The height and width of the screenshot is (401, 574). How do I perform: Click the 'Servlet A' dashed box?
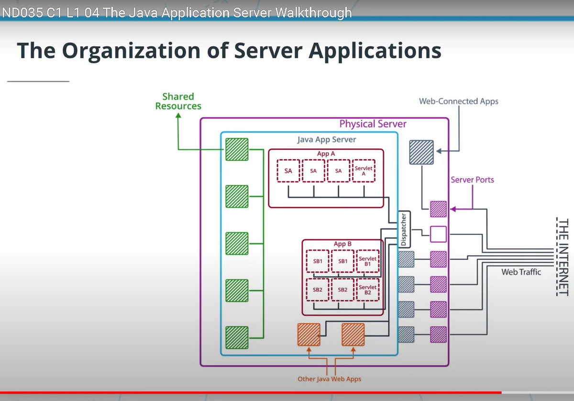[x=364, y=171]
